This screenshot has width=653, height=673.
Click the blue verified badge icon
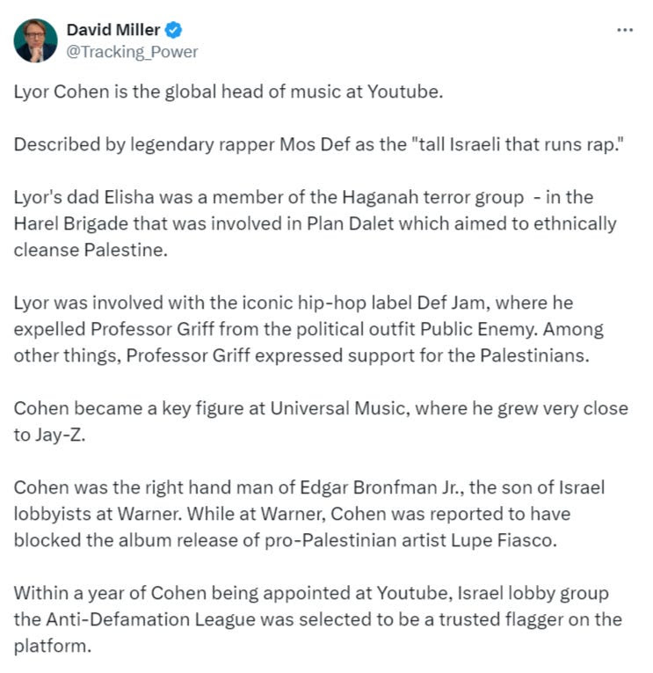pos(174,30)
